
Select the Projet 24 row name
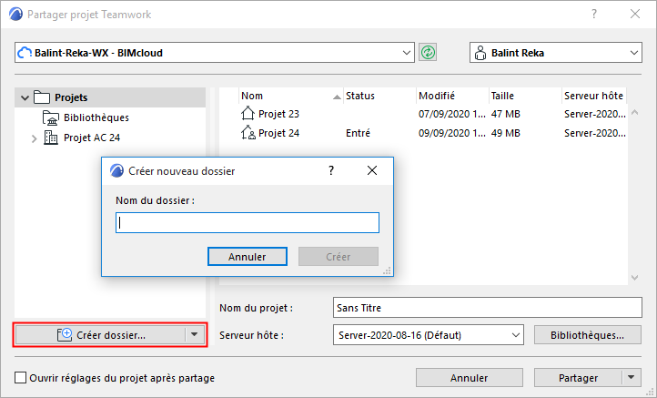click(x=278, y=133)
